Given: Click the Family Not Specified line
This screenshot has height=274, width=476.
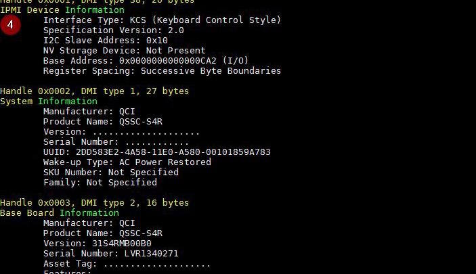Looking at the screenshot, I should (x=100, y=183).
